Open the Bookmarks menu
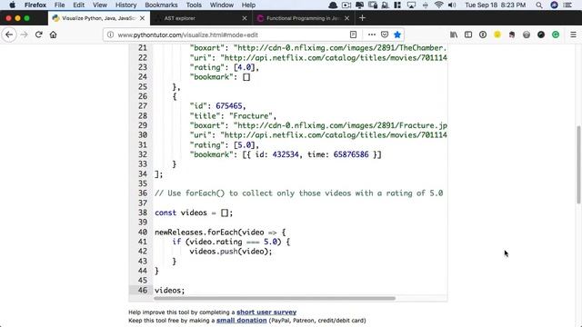The image size is (582, 327). (x=161, y=5)
